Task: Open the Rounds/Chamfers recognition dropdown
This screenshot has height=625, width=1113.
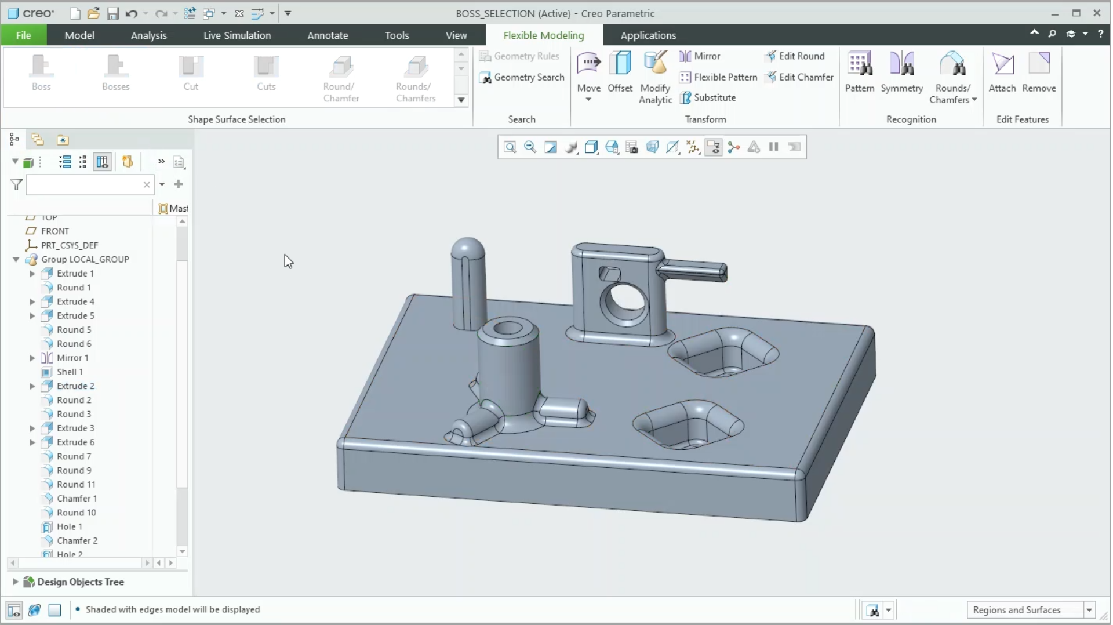Action: 953,94
